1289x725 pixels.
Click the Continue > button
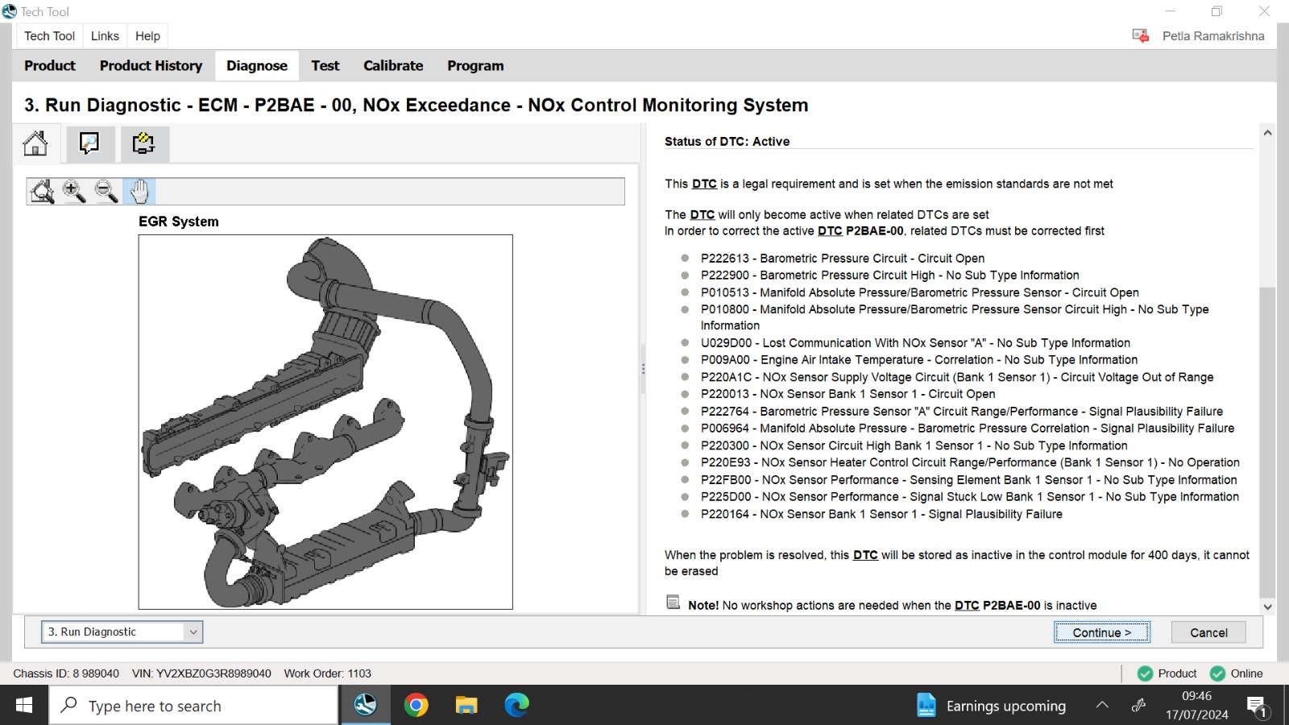[1102, 632]
